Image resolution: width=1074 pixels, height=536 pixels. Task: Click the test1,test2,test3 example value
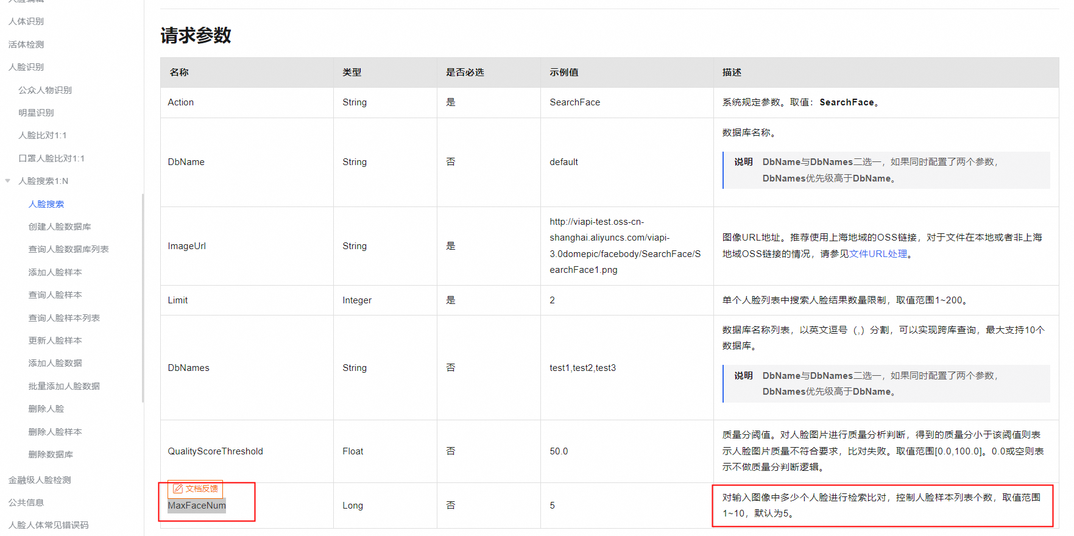[x=583, y=368]
